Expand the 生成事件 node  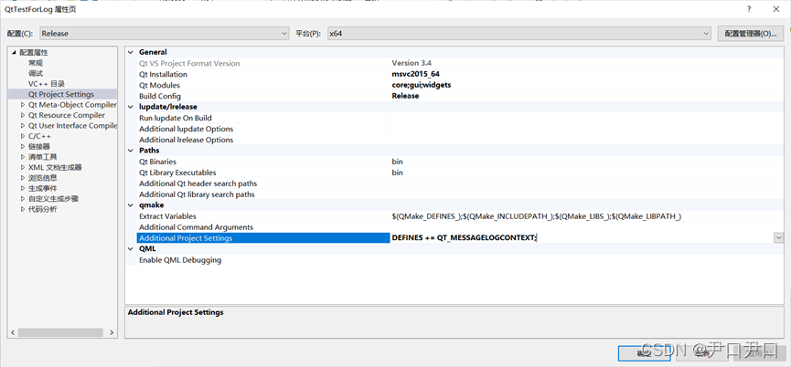click(x=23, y=188)
